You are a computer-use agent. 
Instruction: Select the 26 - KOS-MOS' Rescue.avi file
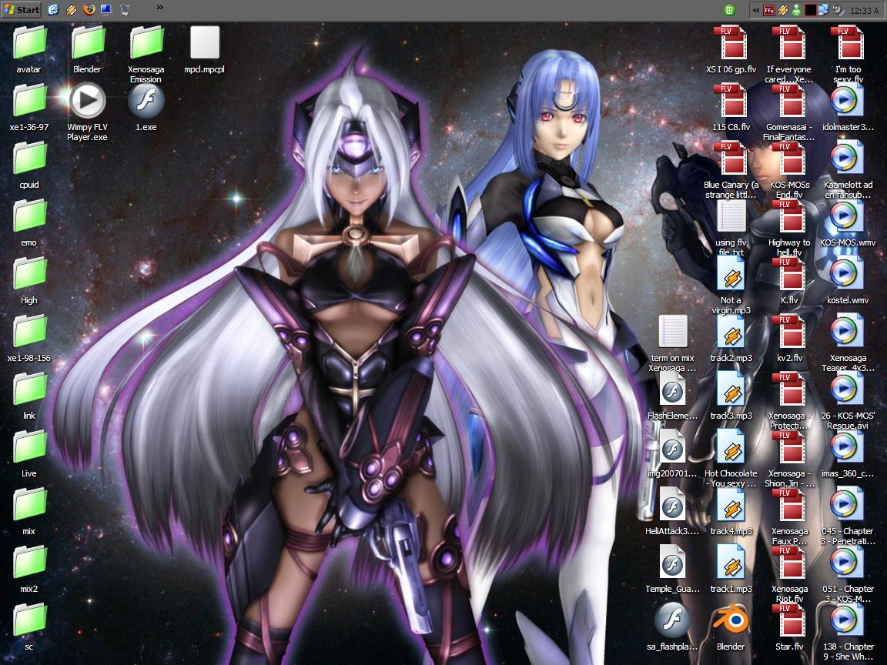(848, 401)
